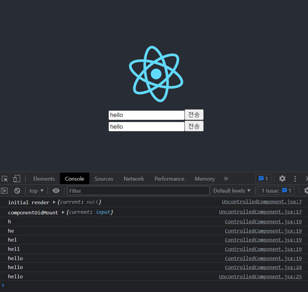Open the console settings gear

click(306, 190)
